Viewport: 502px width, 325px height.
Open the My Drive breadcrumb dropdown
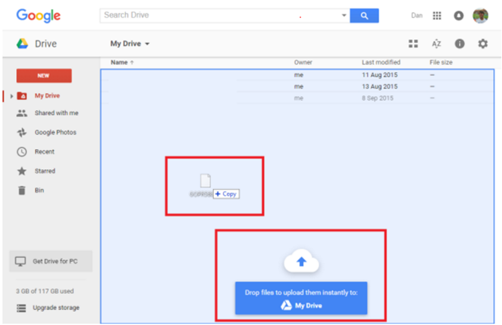[x=130, y=43]
